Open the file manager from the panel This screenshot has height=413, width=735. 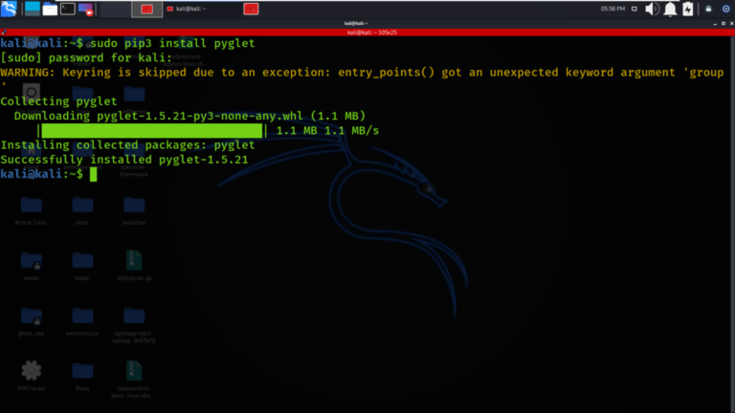49,10
